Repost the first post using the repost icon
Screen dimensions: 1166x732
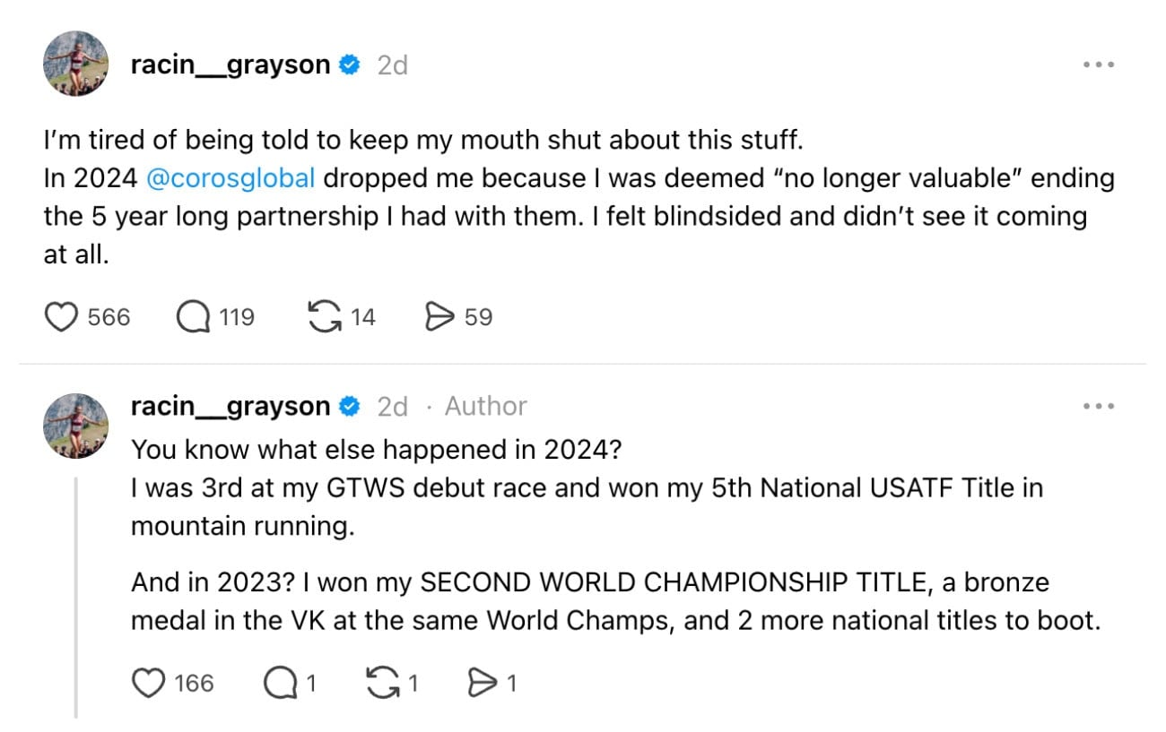click(323, 315)
